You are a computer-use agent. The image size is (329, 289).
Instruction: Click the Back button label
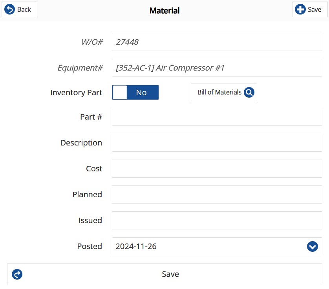24,9
